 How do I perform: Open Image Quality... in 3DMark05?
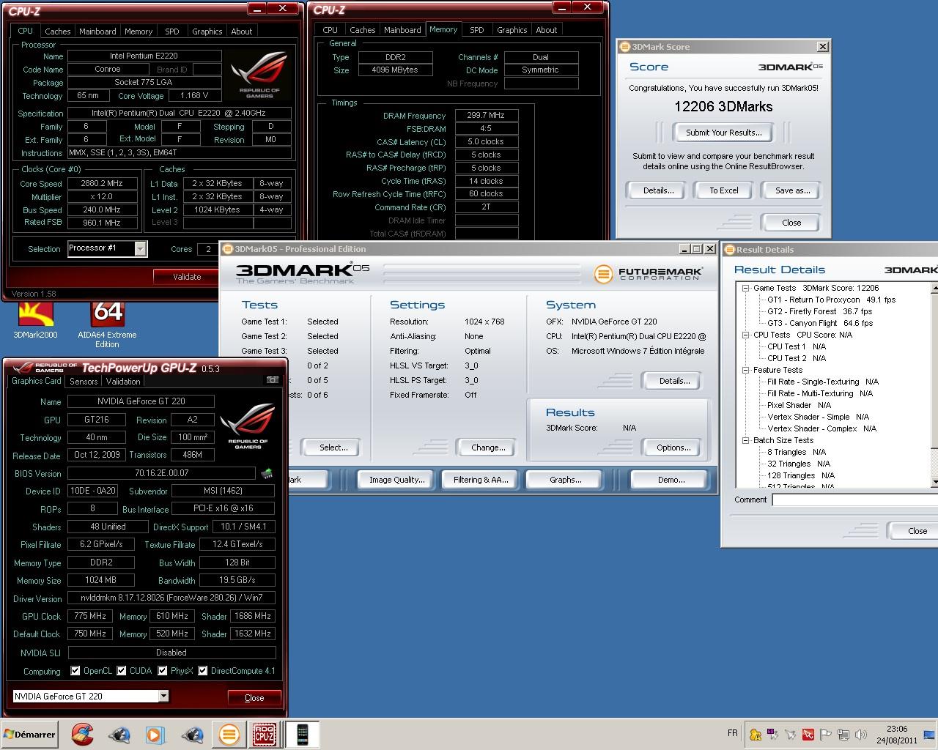point(396,480)
